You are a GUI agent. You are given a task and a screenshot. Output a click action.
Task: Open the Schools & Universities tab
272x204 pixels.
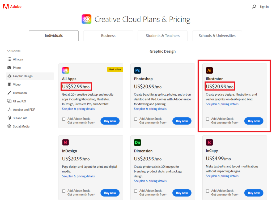click(x=217, y=36)
